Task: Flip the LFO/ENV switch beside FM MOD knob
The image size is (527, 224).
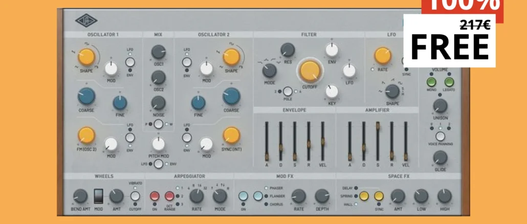Action: [130, 138]
